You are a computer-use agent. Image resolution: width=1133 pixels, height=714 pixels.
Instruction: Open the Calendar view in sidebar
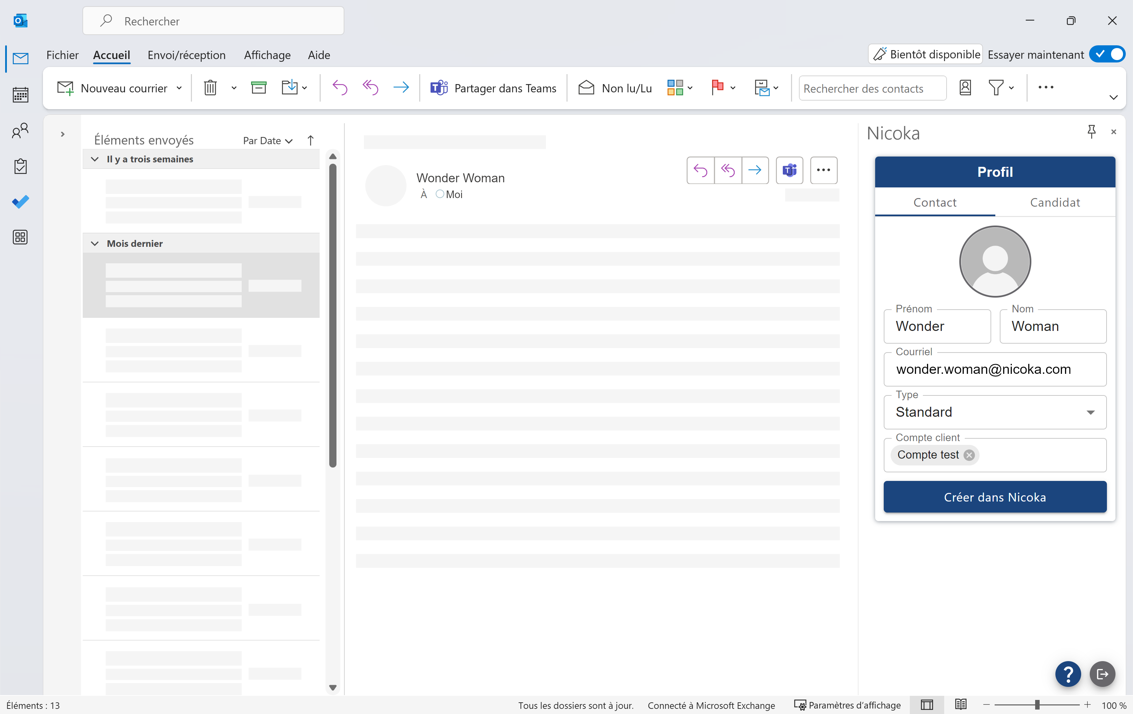point(20,94)
